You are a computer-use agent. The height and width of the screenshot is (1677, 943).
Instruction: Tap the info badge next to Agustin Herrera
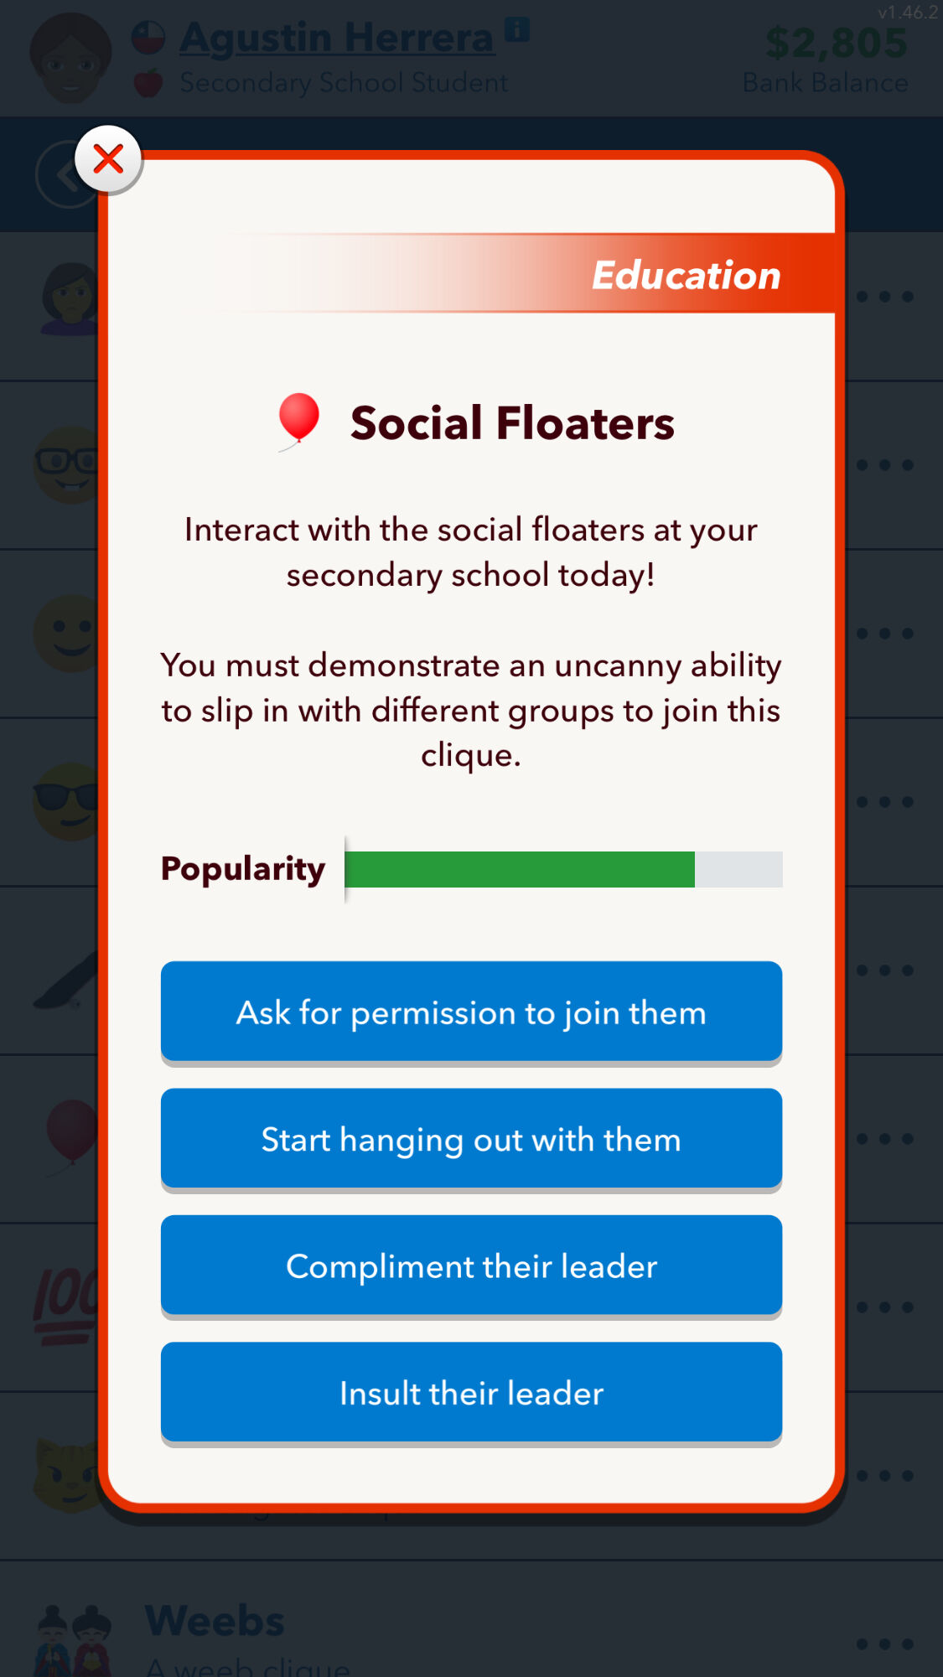[x=517, y=29]
